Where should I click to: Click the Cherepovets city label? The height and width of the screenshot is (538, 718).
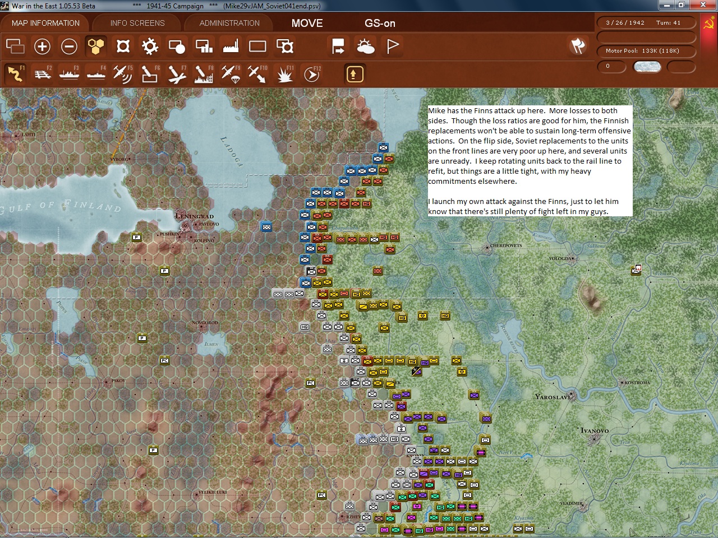click(x=506, y=245)
